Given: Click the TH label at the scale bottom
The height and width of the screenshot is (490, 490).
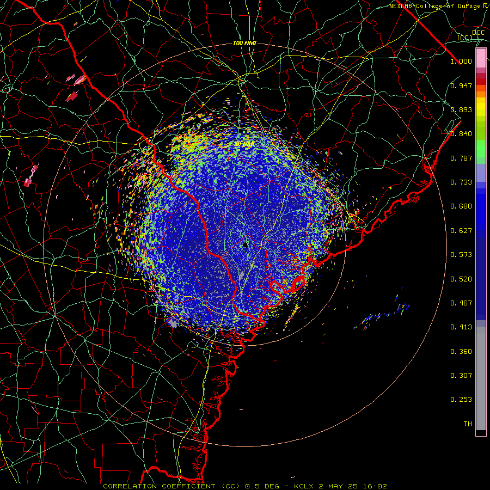Looking at the screenshot, I should tap(468, 424).
